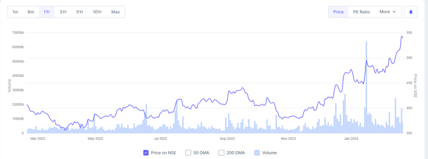Click the Mar 2023 x-axis label
The height and width of the screenshot is (159, 428).
click(x=38, y=138)
